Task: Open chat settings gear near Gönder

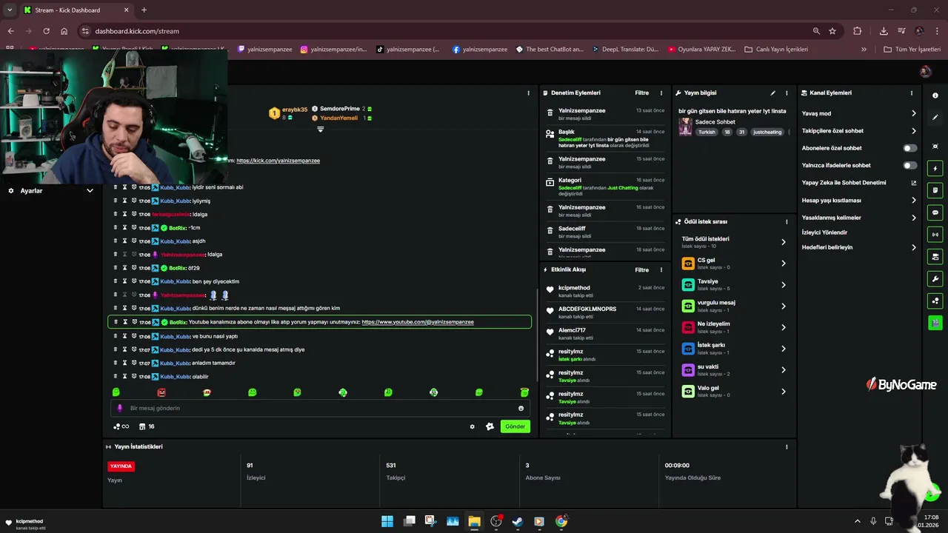Action: tap(472, 426)
